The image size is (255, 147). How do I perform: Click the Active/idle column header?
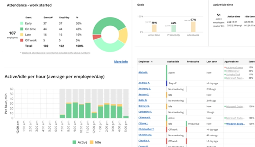point(173,62)
